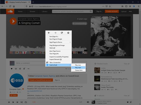141x105 pixels.
Task: Toggle repeat in the bottom player
Action: [x=26, y=102]
